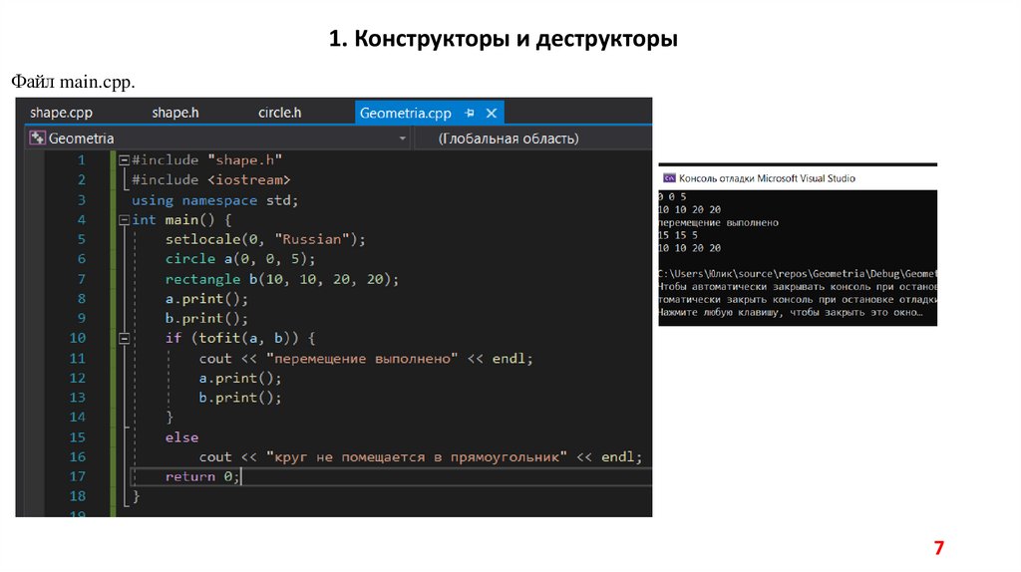Pin the Geometria.cpp tab
Image resolution: width=1021 pixels, height=572 pixels.
tap(470, 114)
